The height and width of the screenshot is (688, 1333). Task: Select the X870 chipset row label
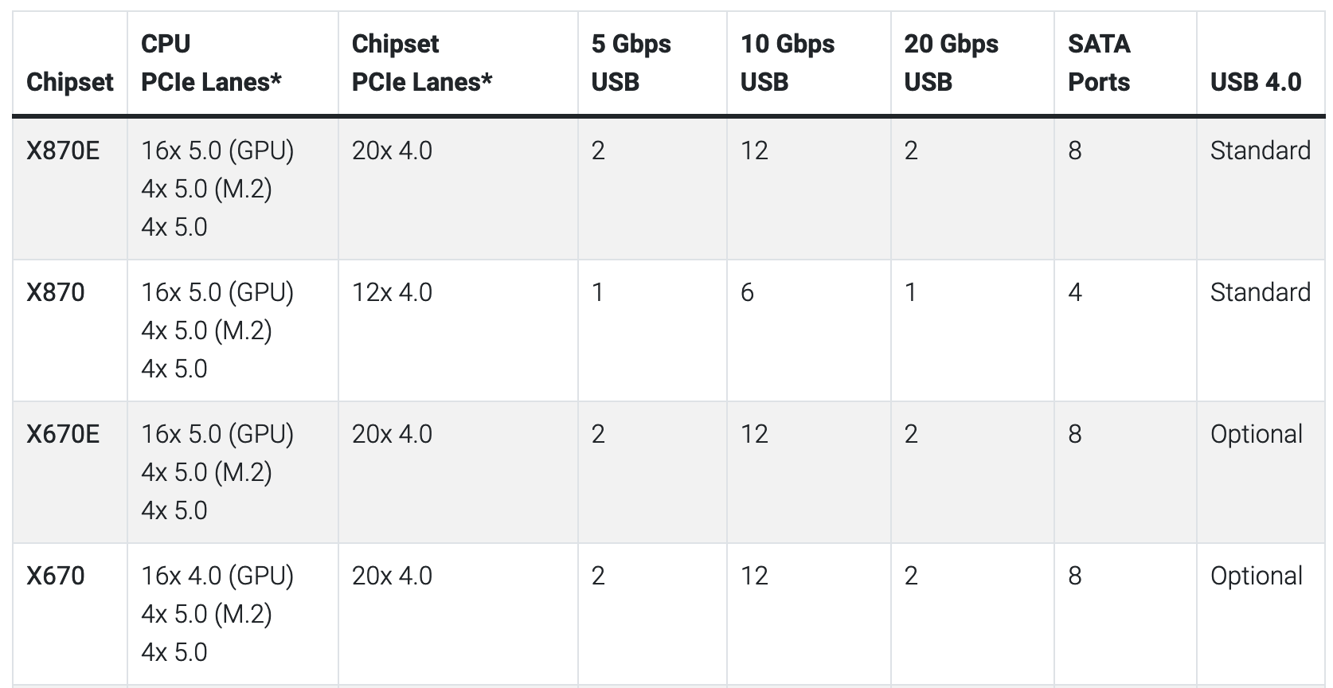(55, 292)
